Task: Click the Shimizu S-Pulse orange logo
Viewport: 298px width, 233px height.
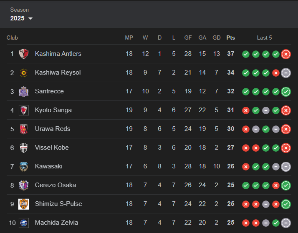Action: 24,204
